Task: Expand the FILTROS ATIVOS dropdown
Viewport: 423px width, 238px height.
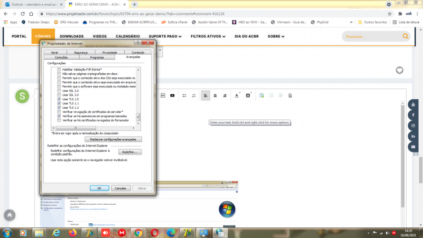Action: [x=208, y=37]
